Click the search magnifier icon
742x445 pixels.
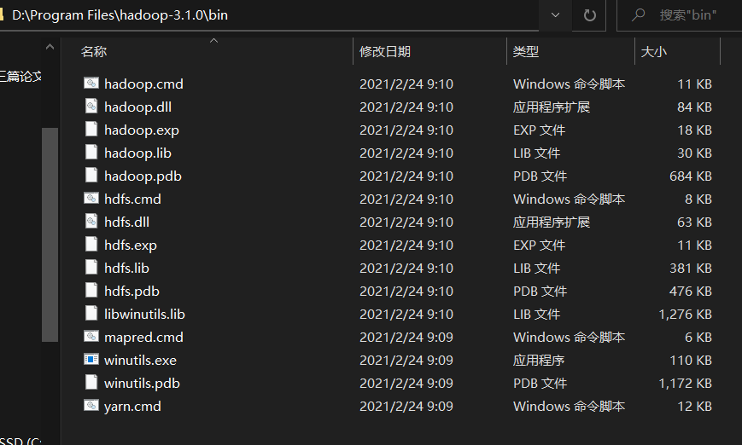pos(639,15)
